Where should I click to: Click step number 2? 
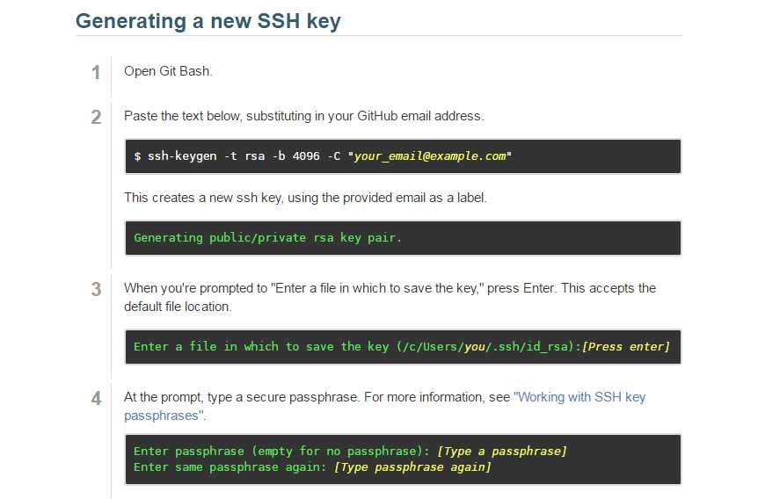96,117
